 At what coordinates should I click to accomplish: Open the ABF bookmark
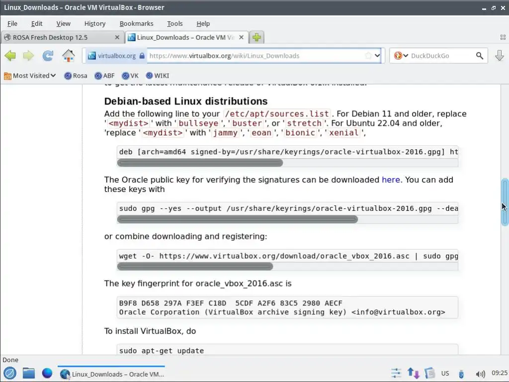(104, 76)
